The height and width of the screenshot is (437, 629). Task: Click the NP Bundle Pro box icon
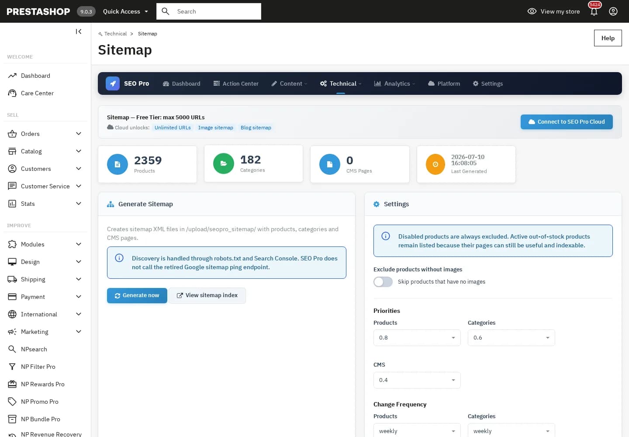[x=12, y=419]
